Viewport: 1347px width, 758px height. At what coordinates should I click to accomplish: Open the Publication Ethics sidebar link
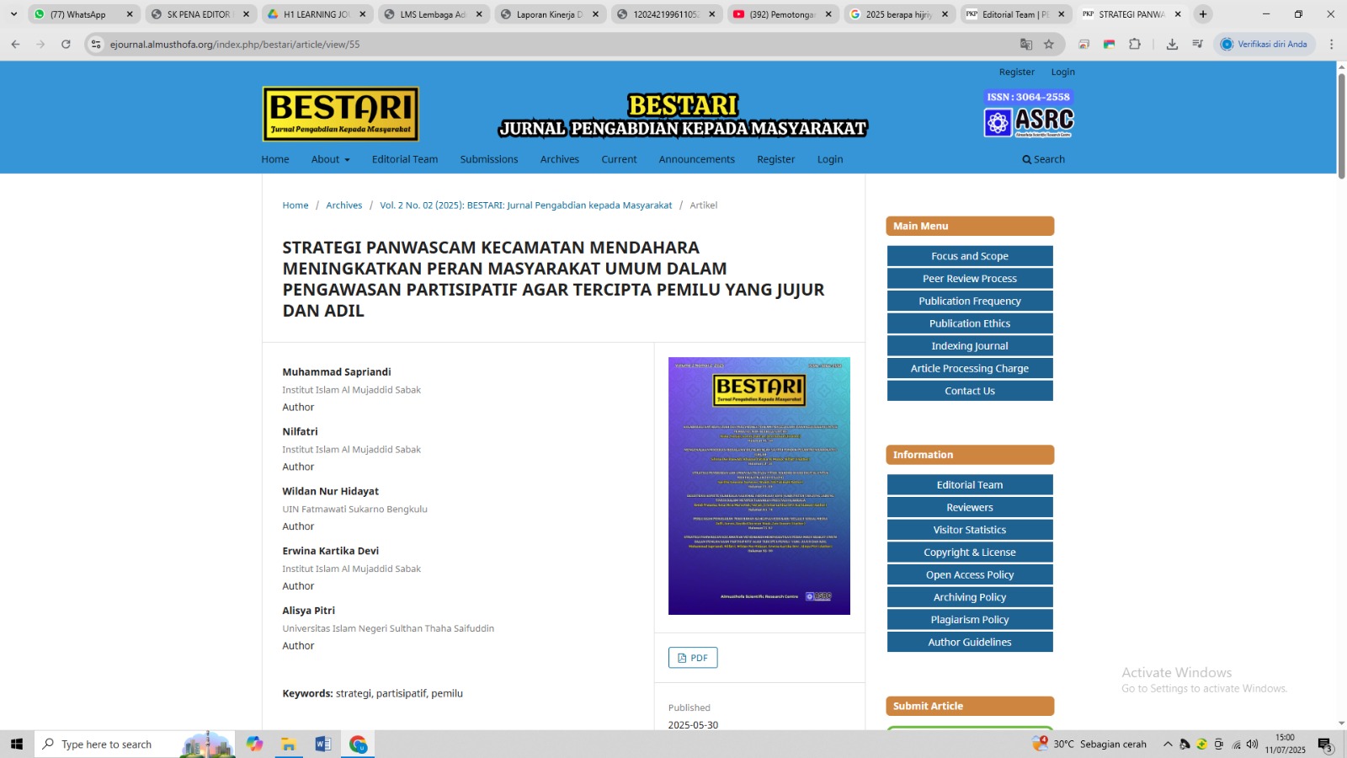tap(969, 323)
